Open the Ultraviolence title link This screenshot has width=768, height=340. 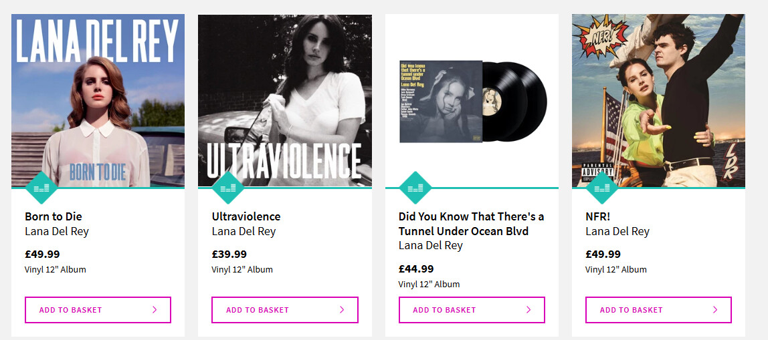coord(246,216)
